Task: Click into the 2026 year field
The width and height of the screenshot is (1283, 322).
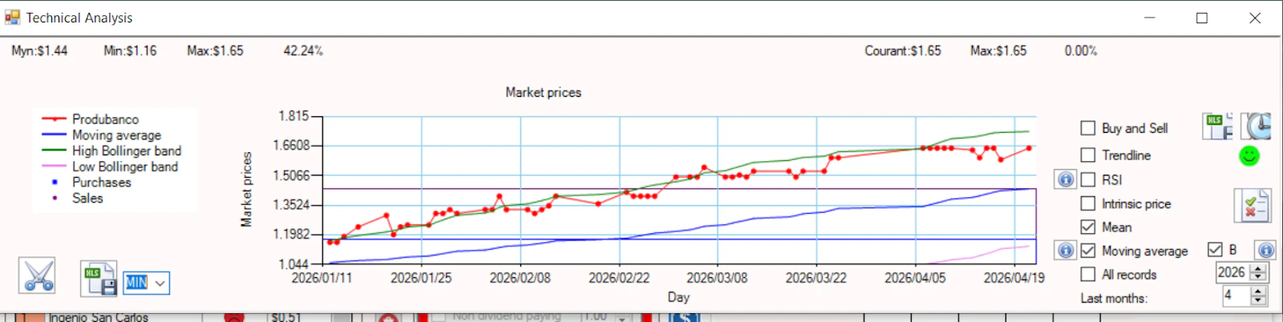Action: [1233, 273]
